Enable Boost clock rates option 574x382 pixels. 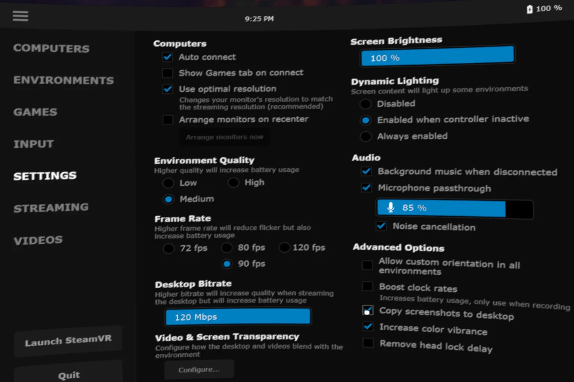(x=368, y=286)
